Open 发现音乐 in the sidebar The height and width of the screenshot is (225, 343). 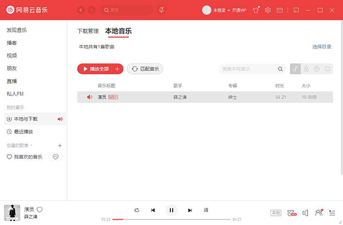tap(17, 30)
